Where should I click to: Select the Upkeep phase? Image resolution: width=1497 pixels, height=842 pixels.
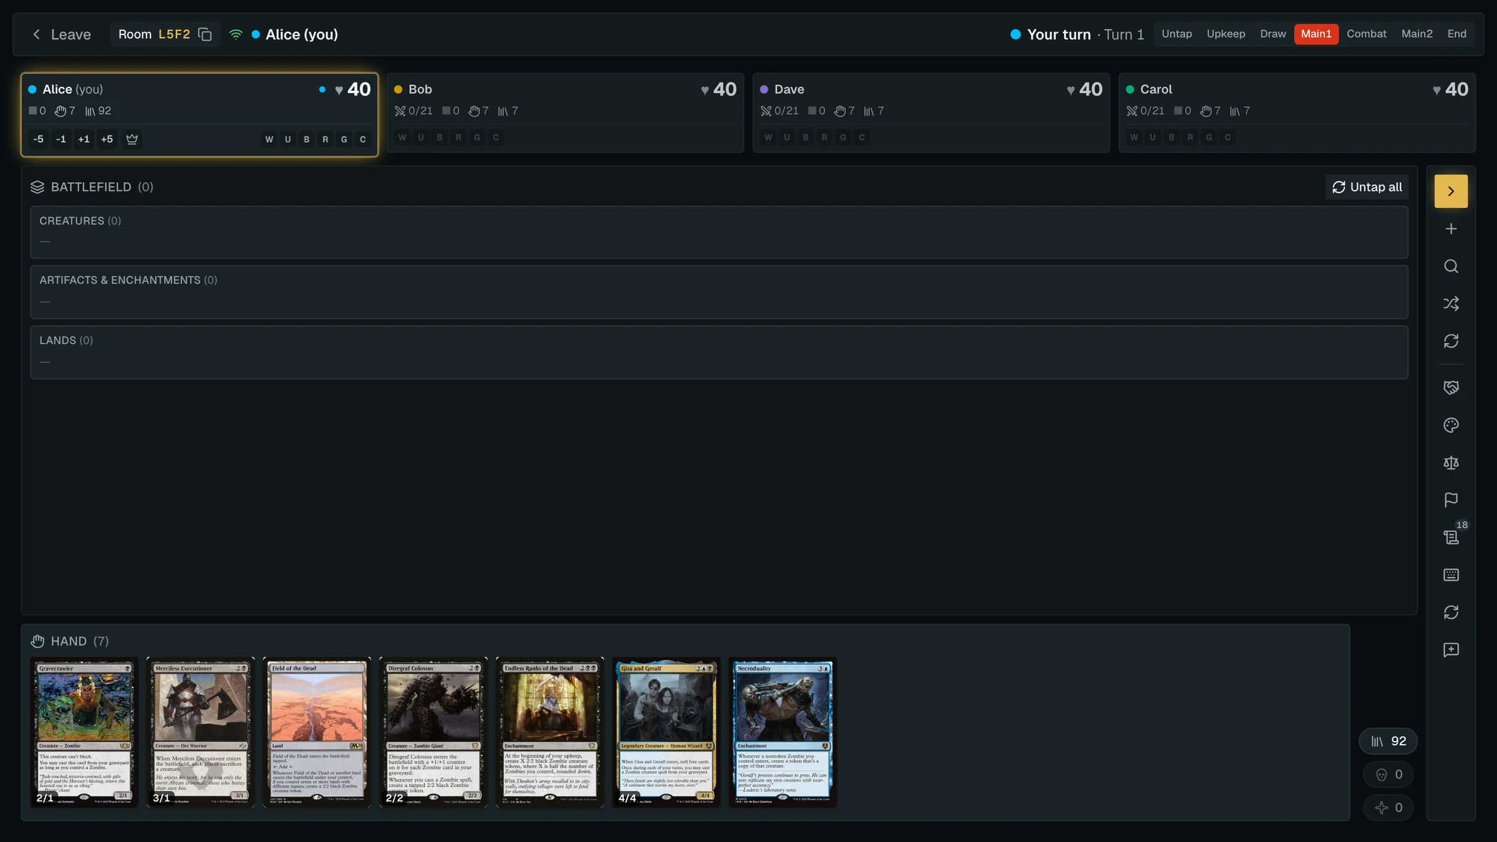1226,34
